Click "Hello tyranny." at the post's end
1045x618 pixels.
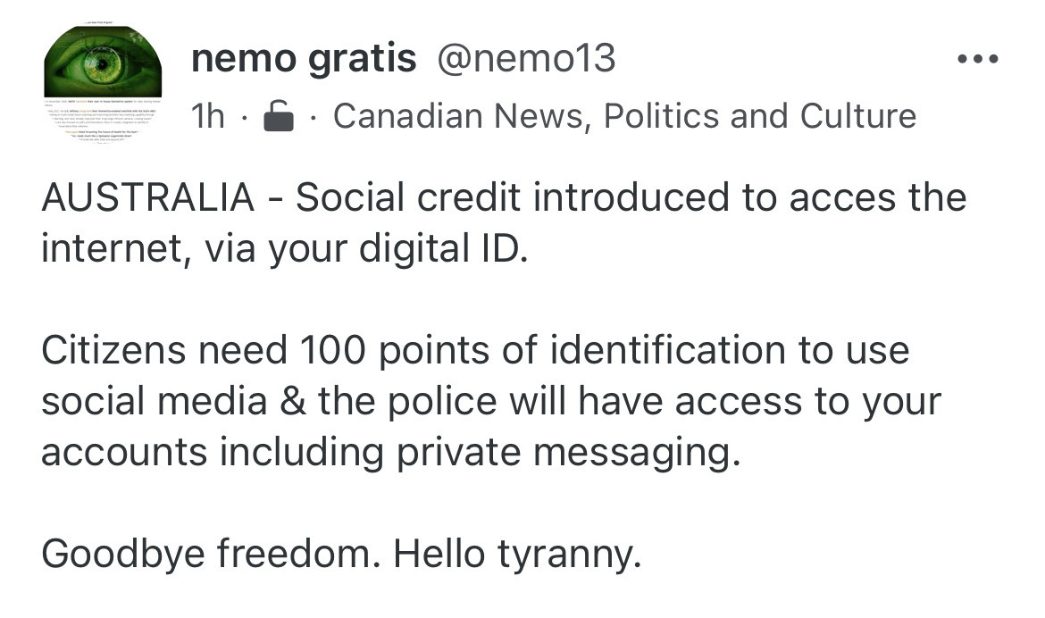(517, 555)
